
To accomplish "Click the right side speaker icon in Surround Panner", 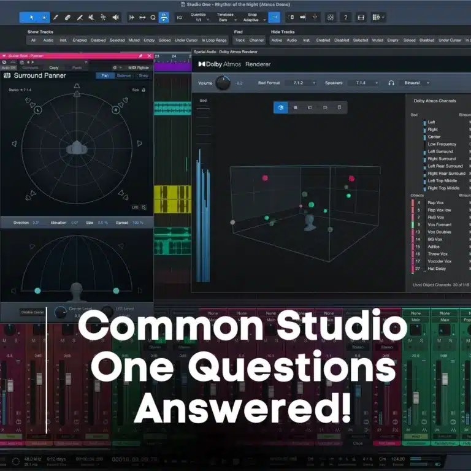I will point(139,144).
